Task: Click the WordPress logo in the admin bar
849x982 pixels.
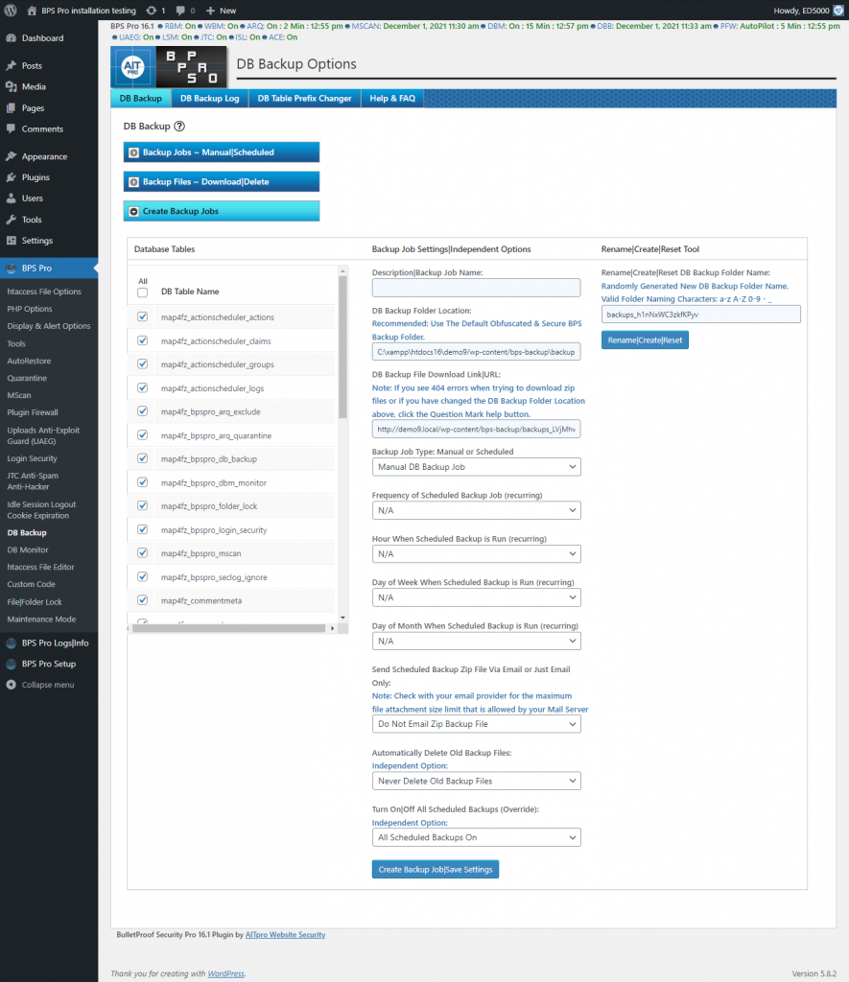Action: point(11,10)
